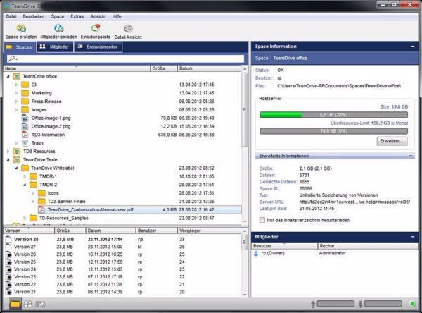This screenshot has height=313, width=422.
Task: Click the TeamDrive_Customization-Manual-new.pdf file icon
Action: tap(41, 209)
